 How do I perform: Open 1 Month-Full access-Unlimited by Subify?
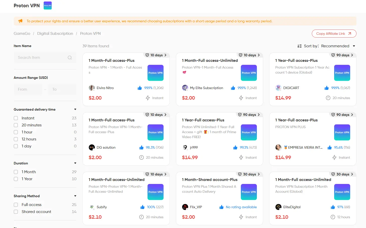pyautogui.click(x=116, y=180)
